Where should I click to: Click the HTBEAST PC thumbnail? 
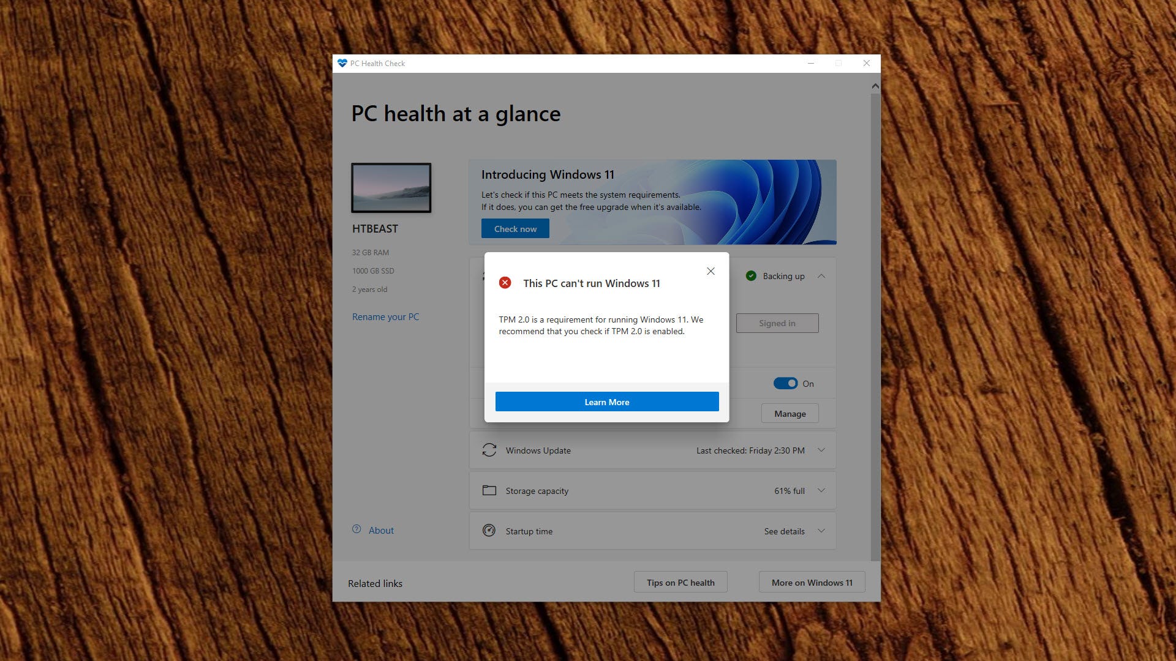pos(391,187)
